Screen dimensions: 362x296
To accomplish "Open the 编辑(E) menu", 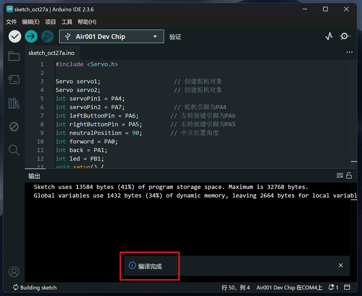I will (31, 22).
